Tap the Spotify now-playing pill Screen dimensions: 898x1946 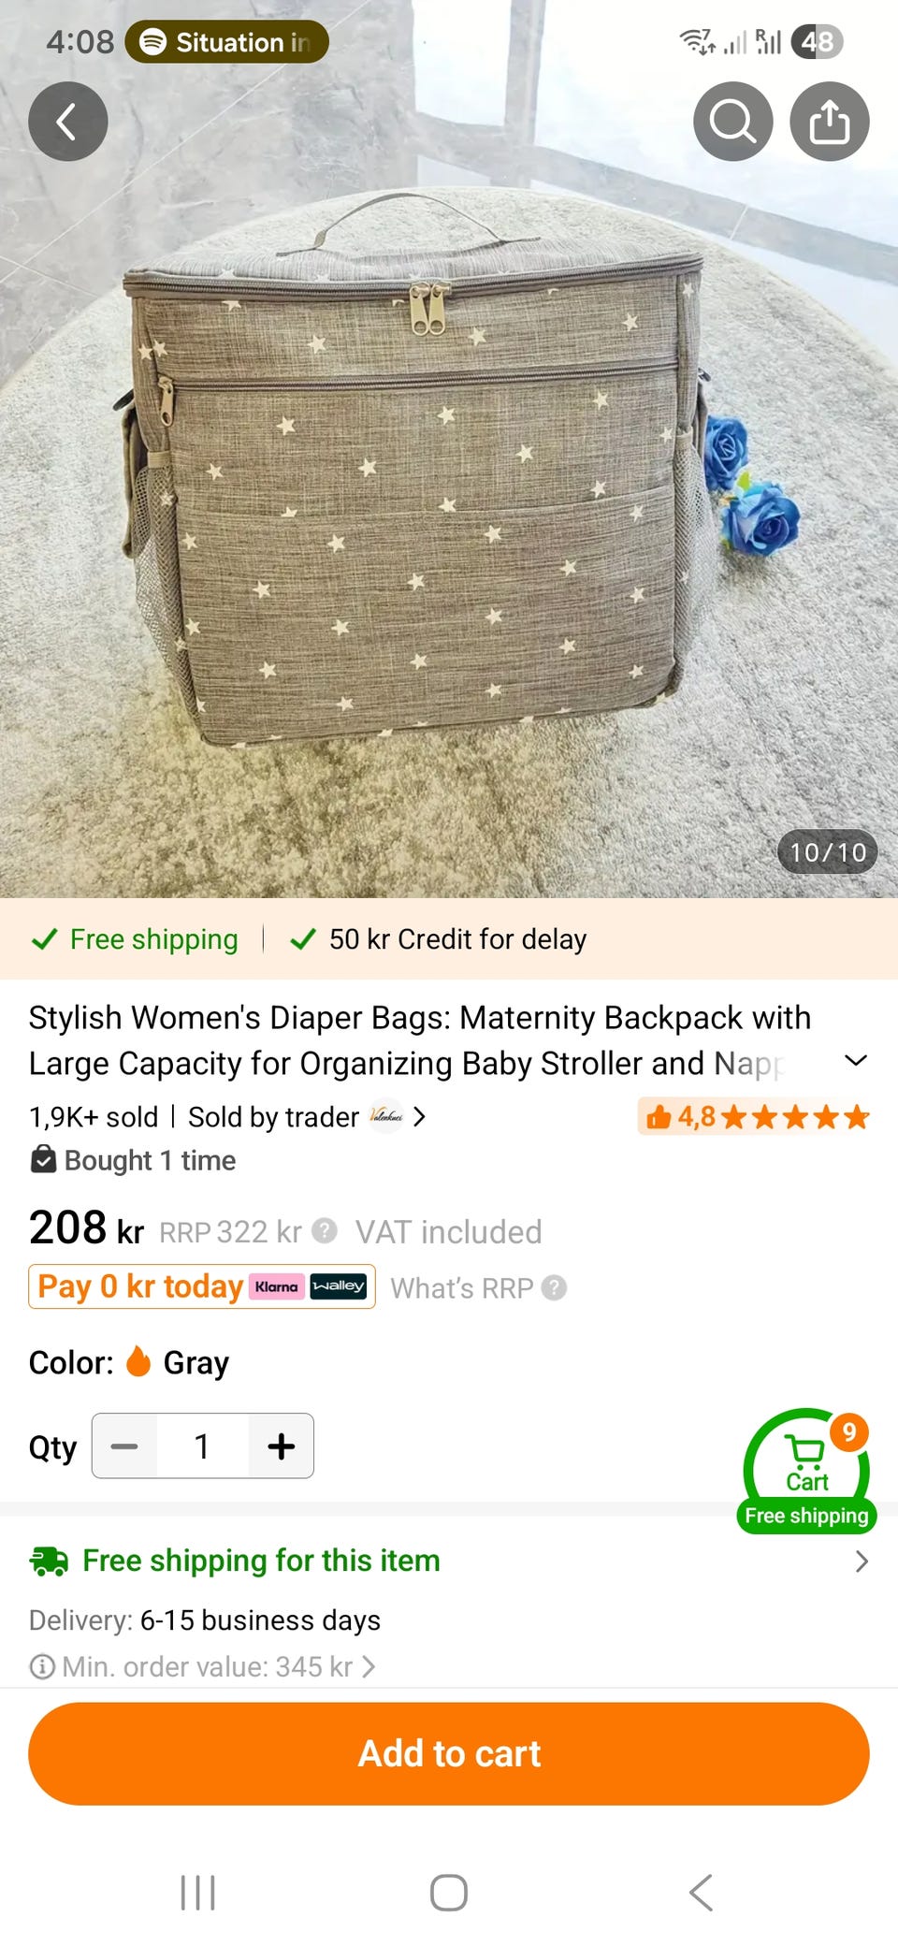(227, 42)
